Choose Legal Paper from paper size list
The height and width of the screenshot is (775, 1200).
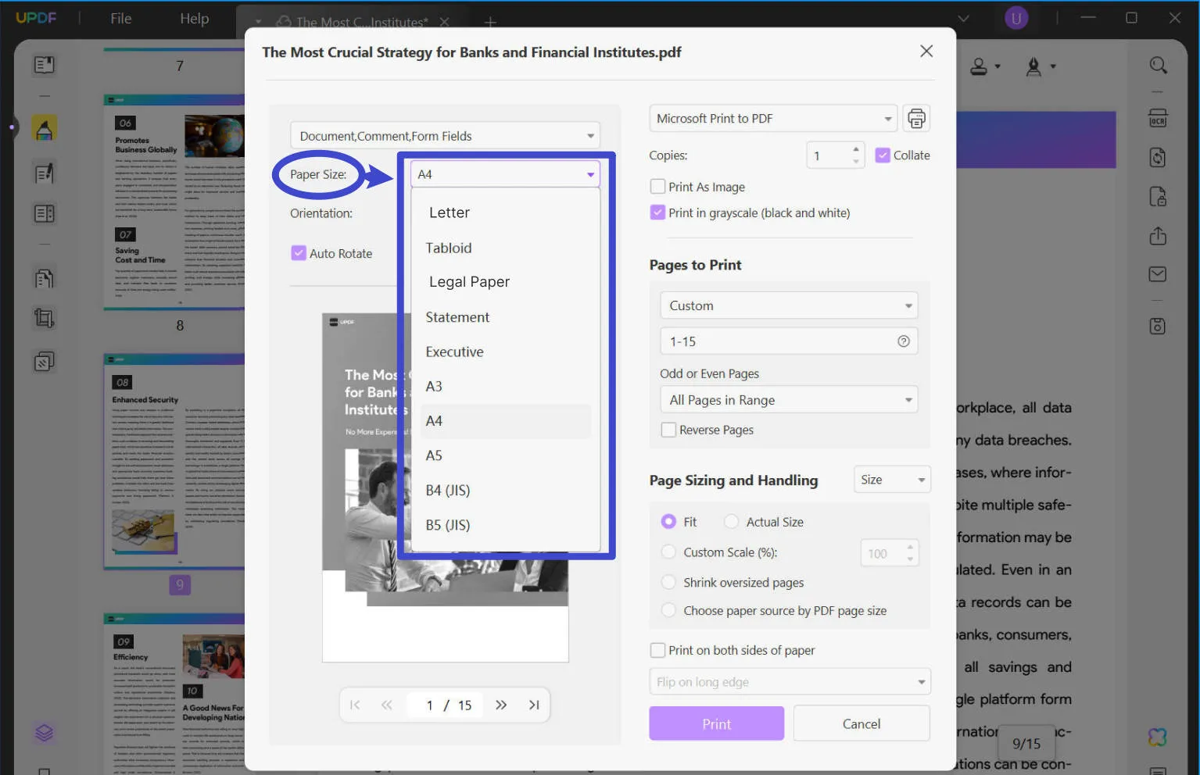469,282
